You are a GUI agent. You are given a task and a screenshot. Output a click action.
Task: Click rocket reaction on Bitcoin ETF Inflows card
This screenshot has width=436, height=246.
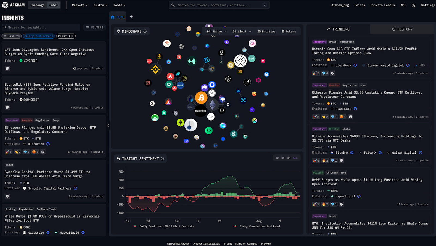tap(316, 73)
